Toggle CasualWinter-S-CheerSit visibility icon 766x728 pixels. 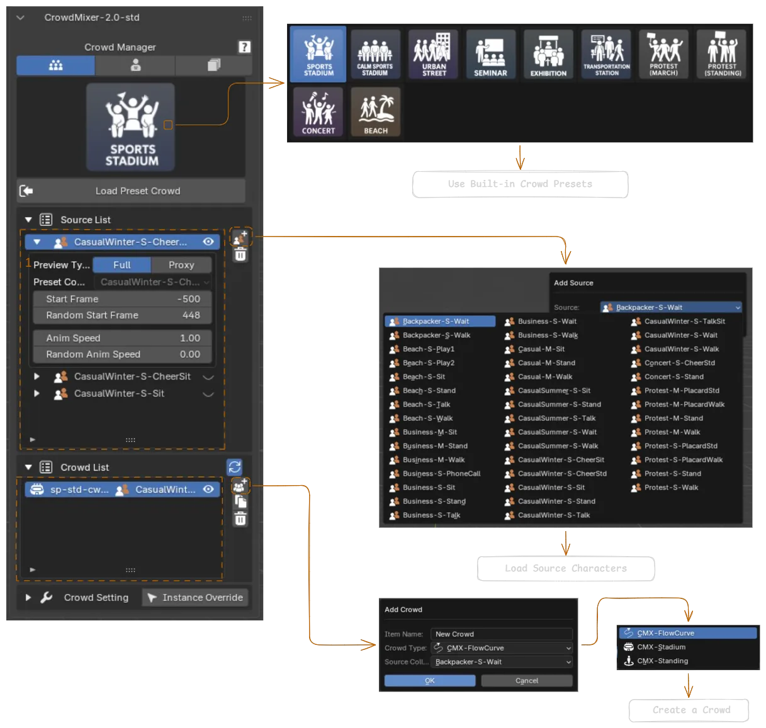tap(208, 377)
